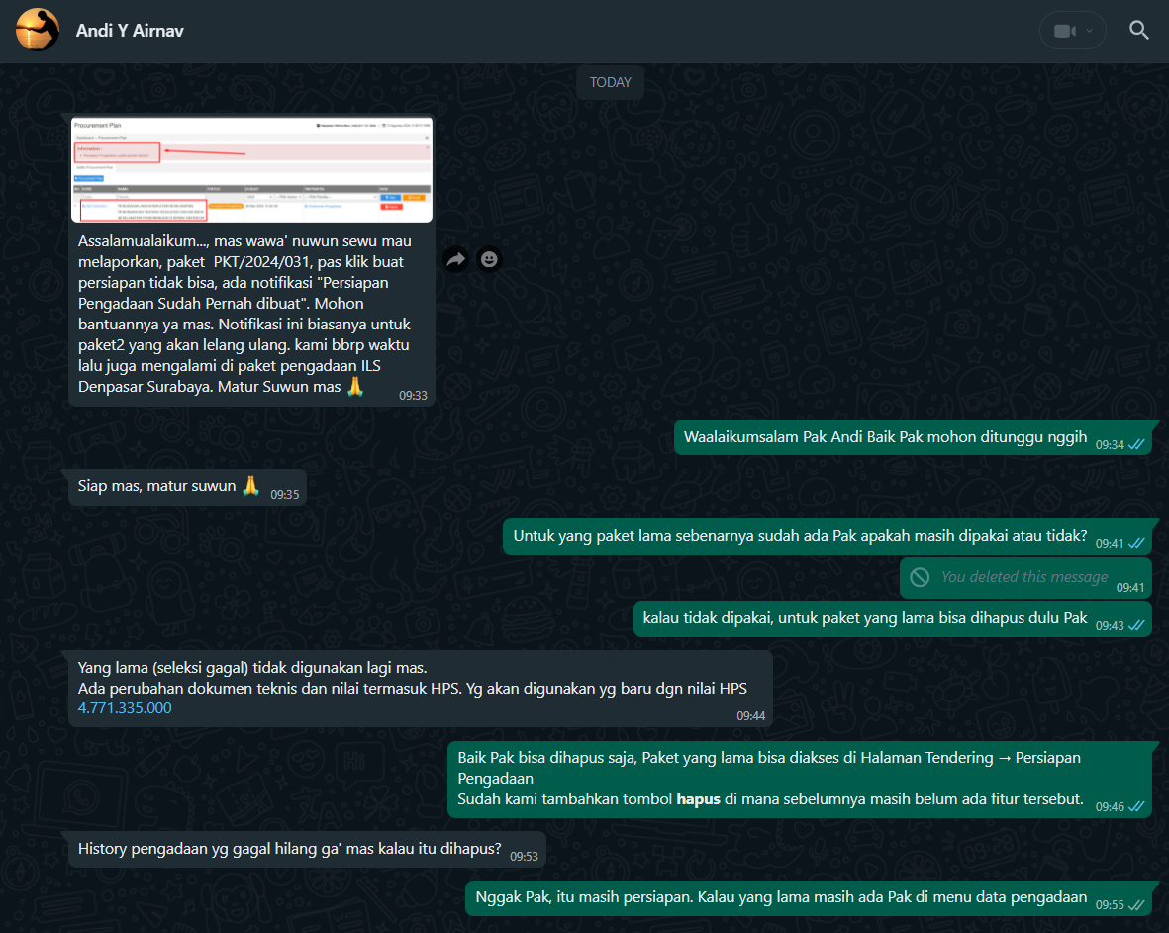
Task: Open contact info from Andi Y Airnav name
Action: pyautogui.click(x=130, y=31)
